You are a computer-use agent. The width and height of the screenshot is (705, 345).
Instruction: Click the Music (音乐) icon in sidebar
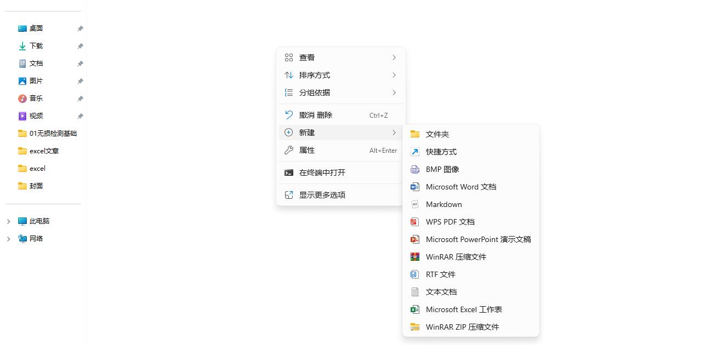pos(22,99)
